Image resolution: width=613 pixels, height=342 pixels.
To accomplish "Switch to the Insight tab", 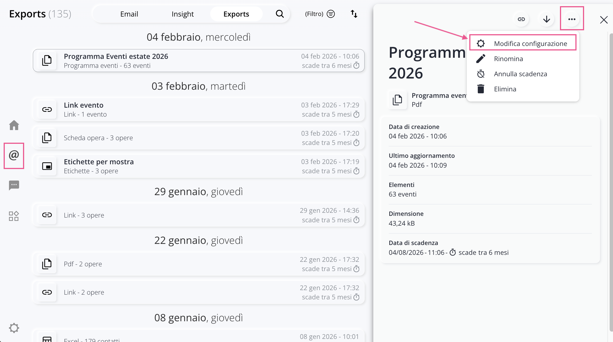I will coord(182,14).
